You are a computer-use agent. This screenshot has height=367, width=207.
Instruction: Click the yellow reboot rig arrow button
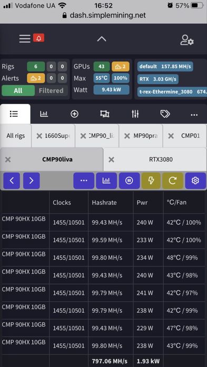coord(173,181)
